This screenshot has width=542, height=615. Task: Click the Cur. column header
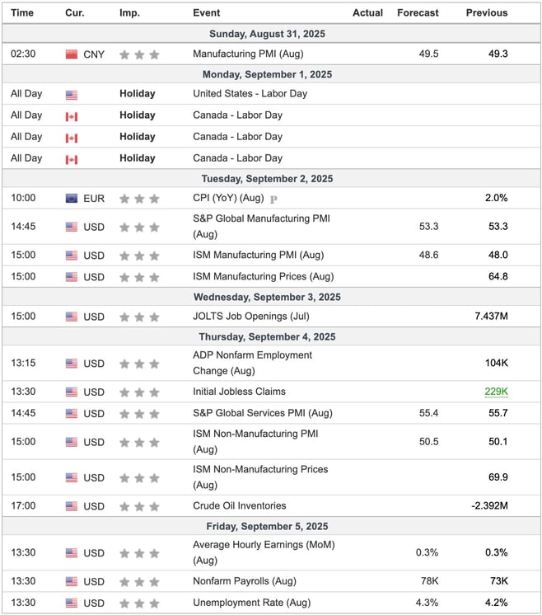click(74, 13)
